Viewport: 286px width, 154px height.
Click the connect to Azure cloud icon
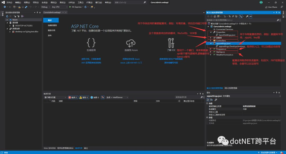point(131,43)
